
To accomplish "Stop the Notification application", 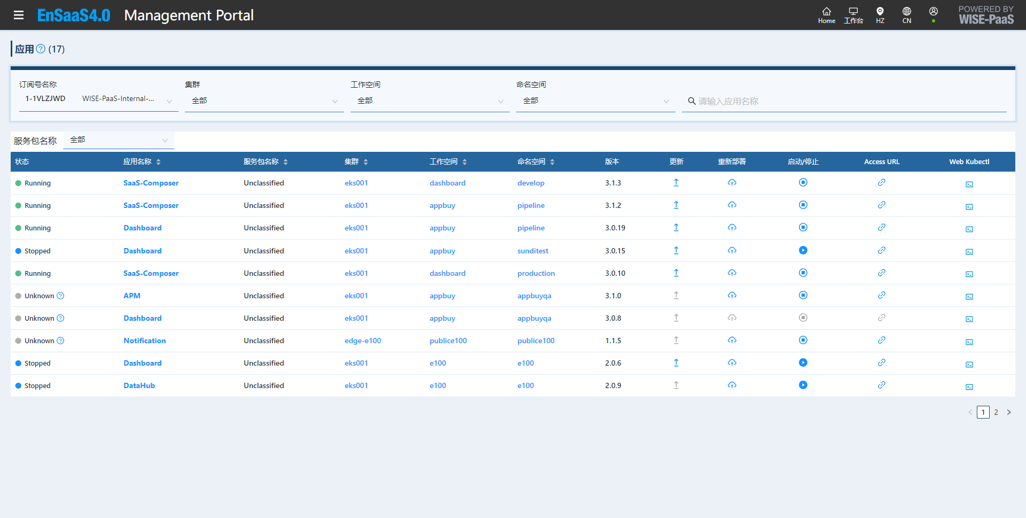I will pyautogui.click(x=803, y=341).
